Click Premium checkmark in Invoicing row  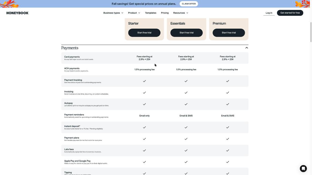(228, 93)
